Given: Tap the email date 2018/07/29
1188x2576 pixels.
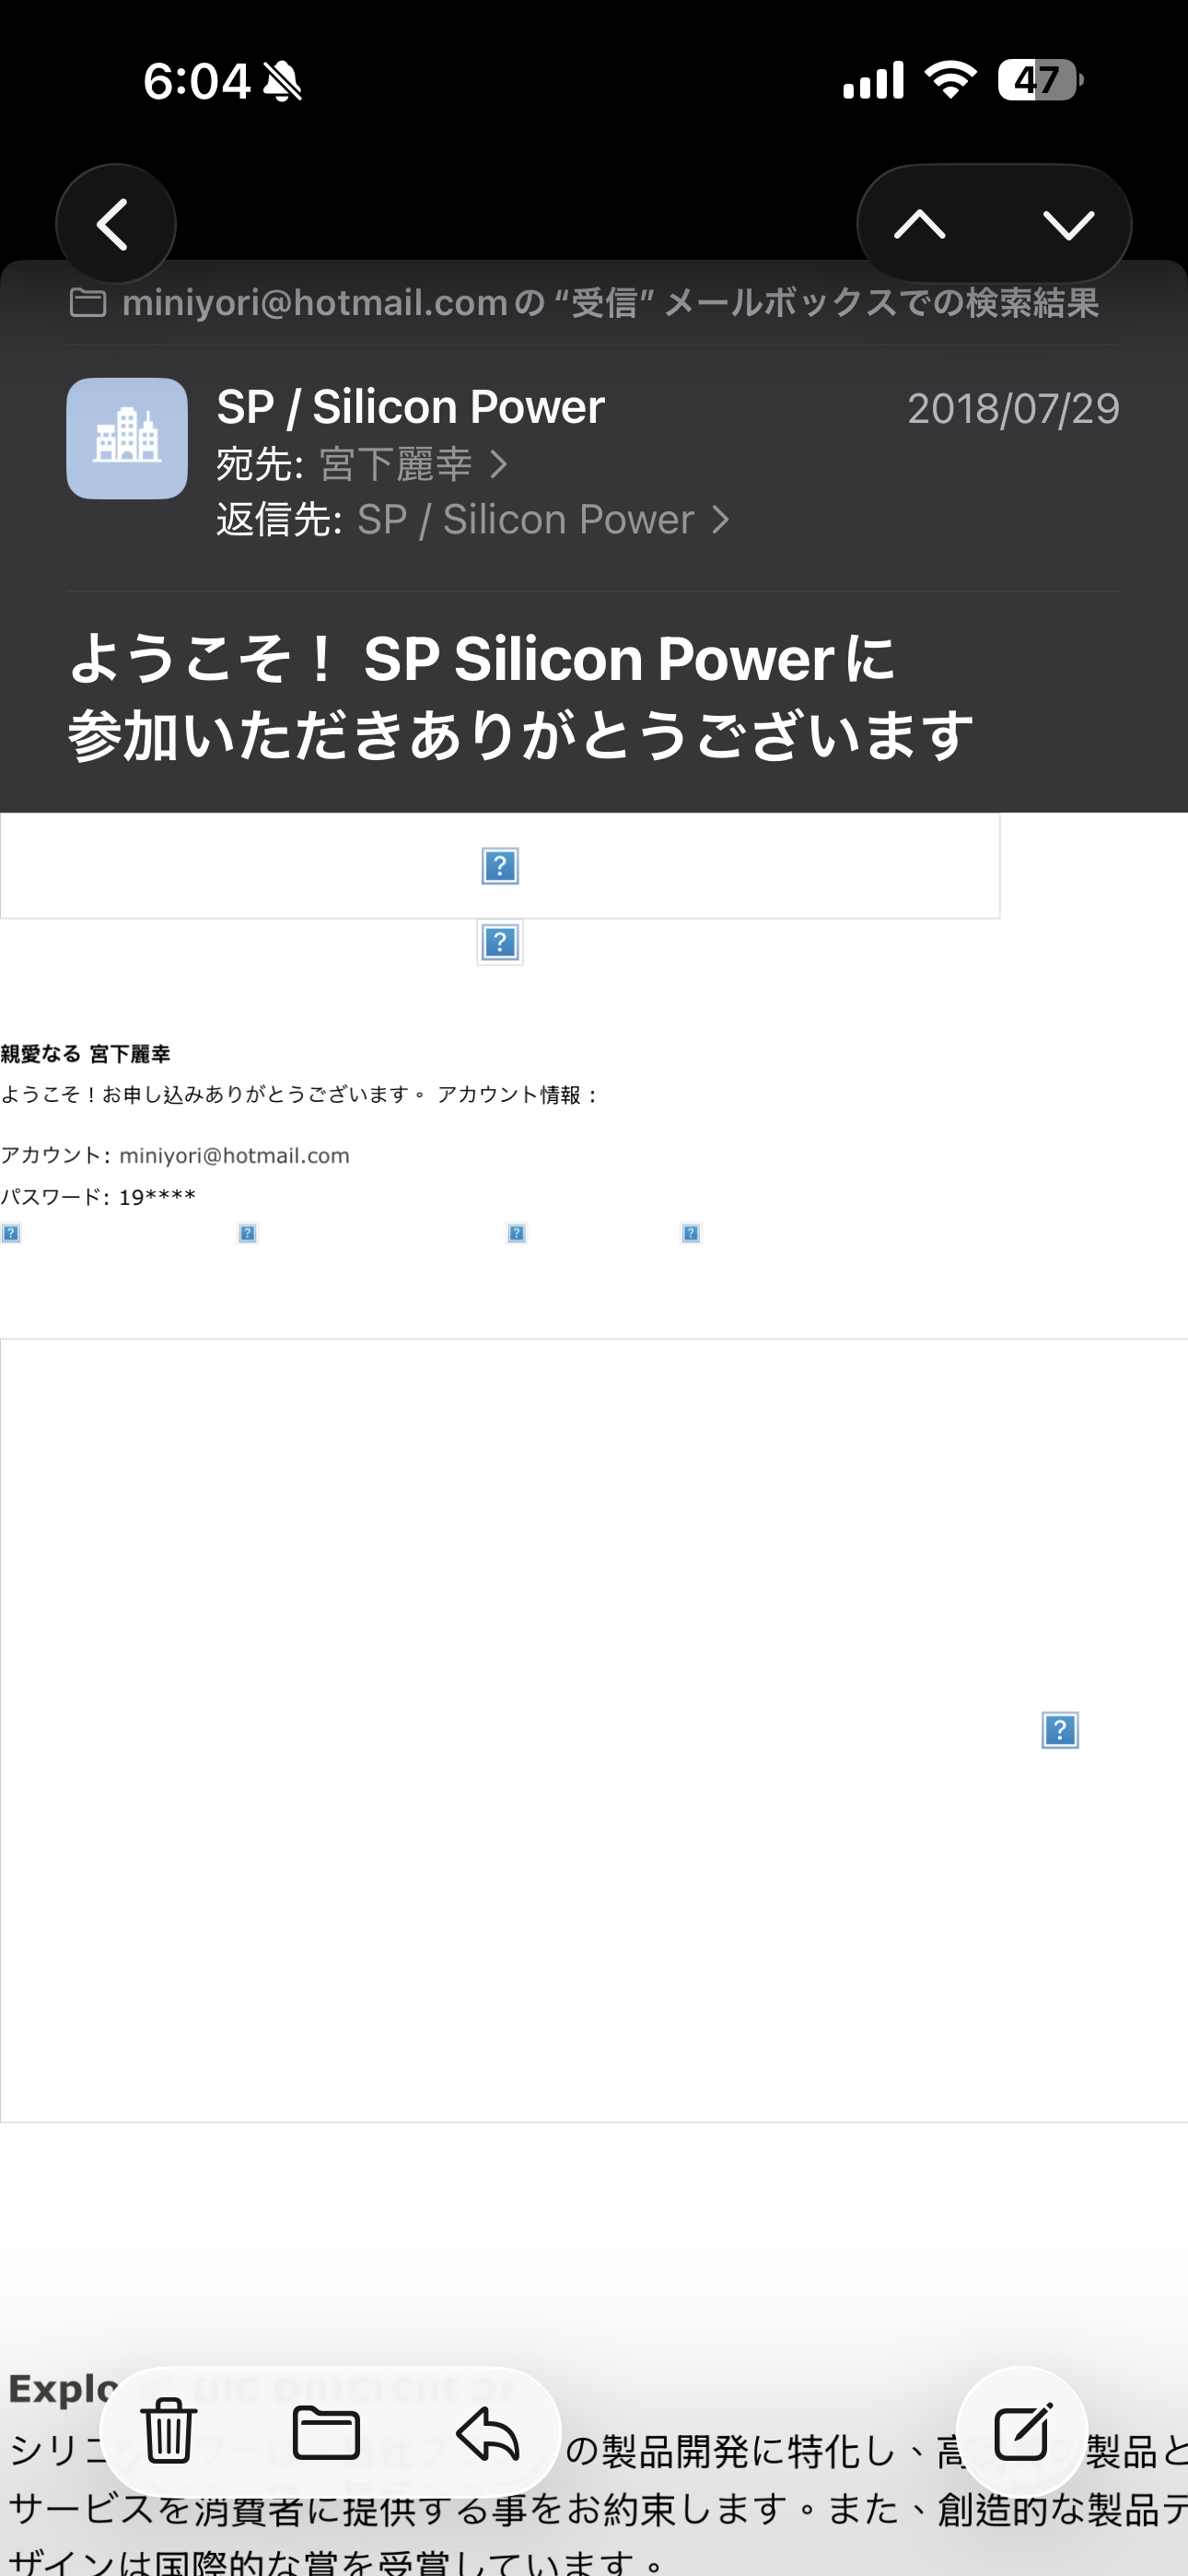Looking at the screenshot, I should tap(1012, 409).
